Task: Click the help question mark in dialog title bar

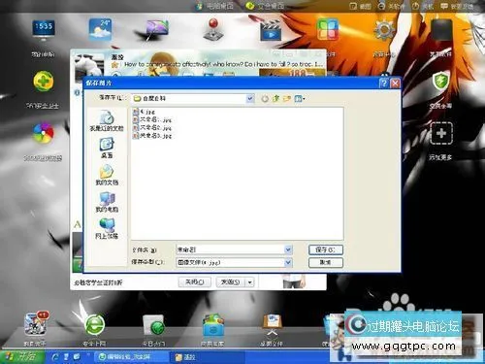Action: (x=383, y=83)
